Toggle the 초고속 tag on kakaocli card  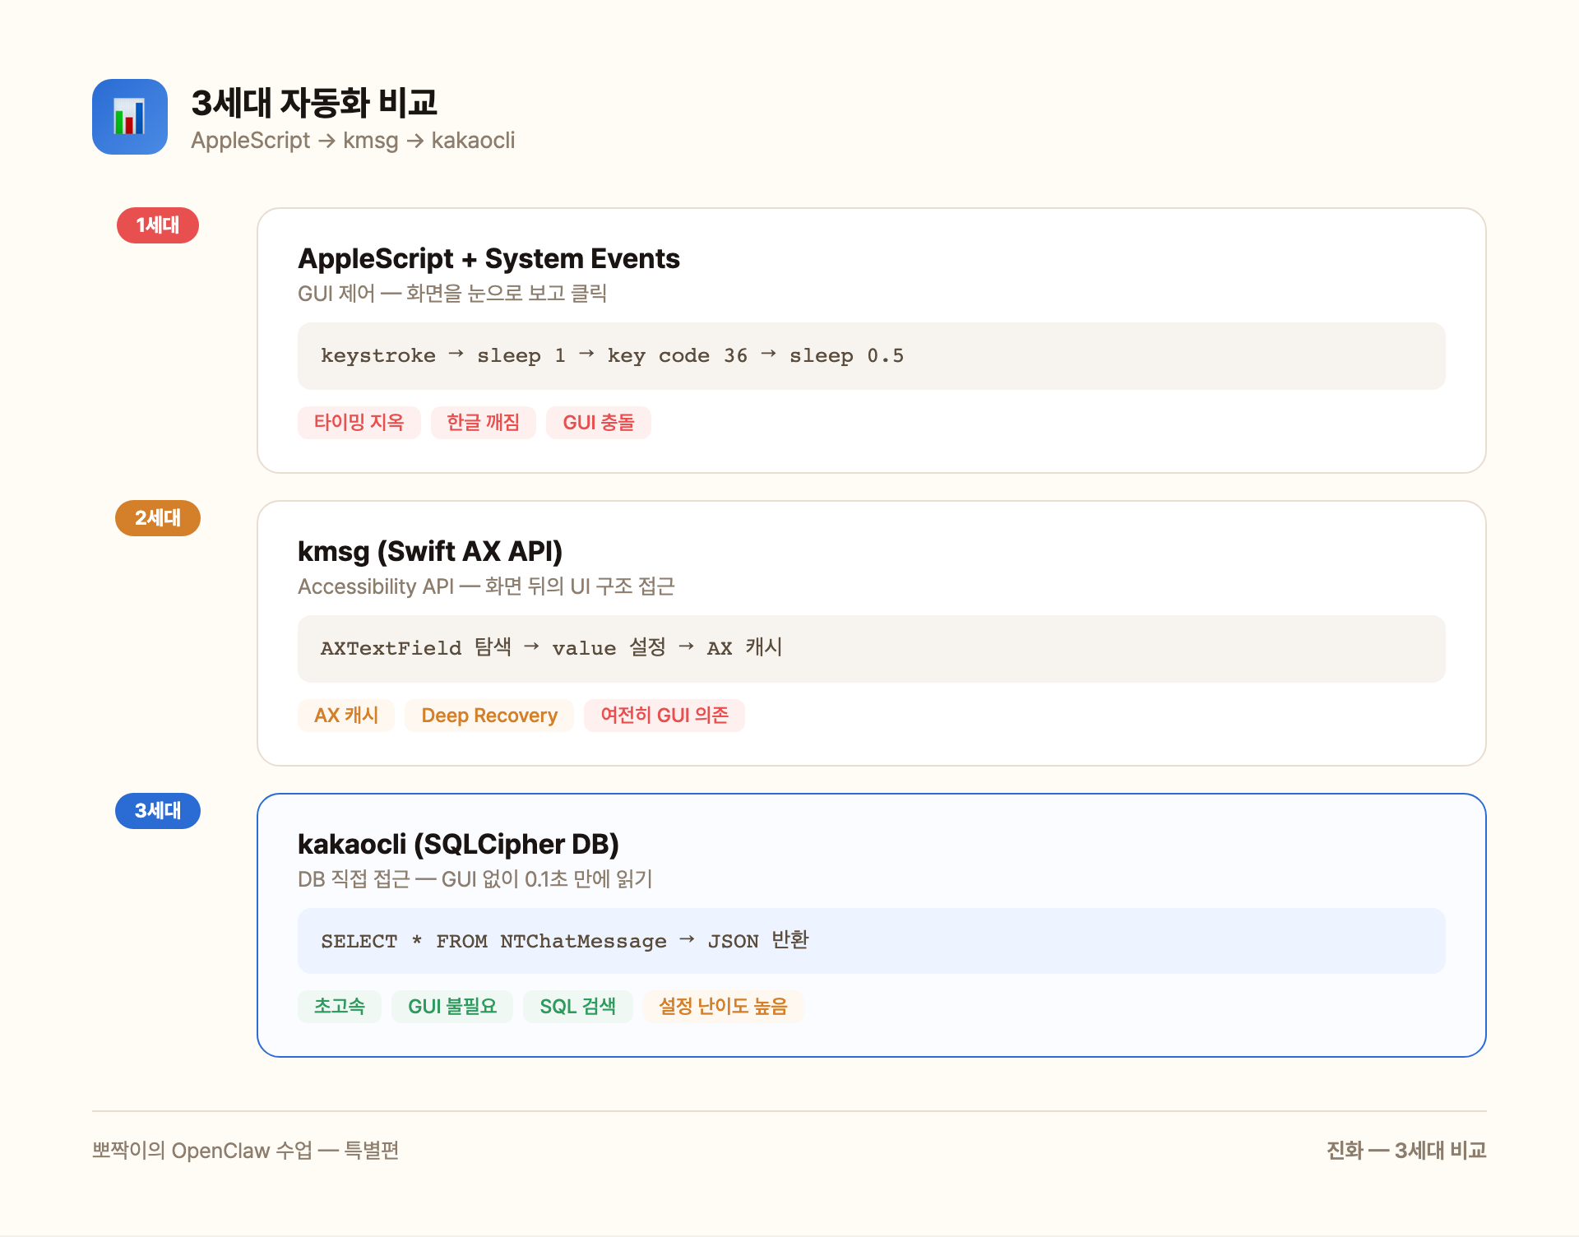coord(339,1006)
